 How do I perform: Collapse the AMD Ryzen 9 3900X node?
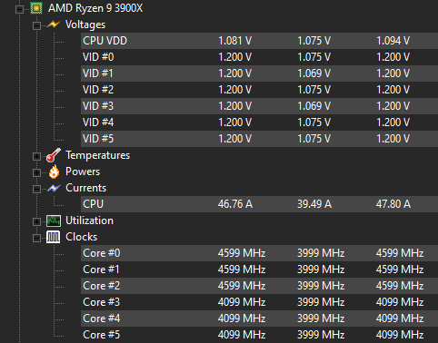pyautogui.click(x=19, y=9)
